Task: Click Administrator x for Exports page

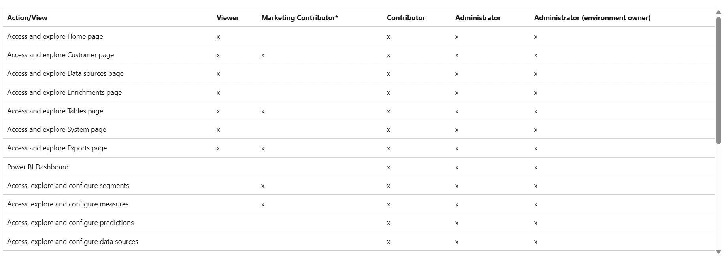Action: (457, 148)
